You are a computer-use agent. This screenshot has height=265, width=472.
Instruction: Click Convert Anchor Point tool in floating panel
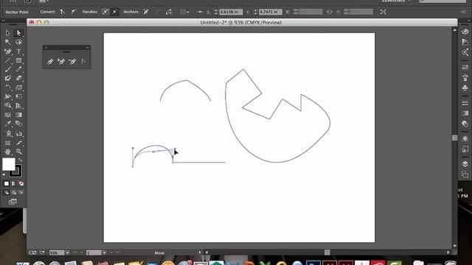[83, 62]
